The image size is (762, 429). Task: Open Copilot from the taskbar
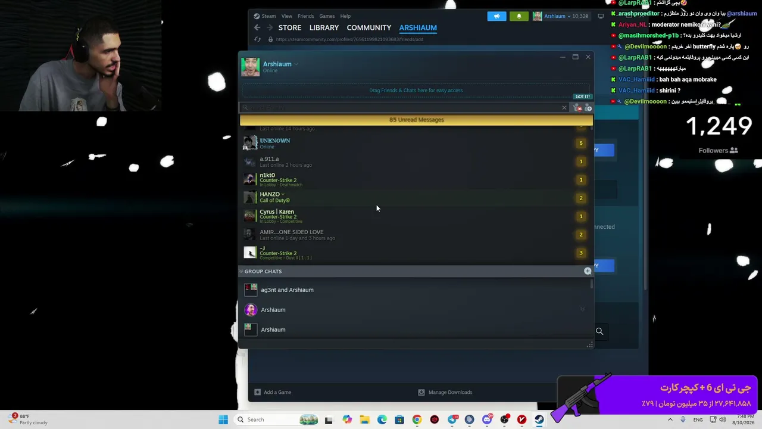[x=347, y=419]
